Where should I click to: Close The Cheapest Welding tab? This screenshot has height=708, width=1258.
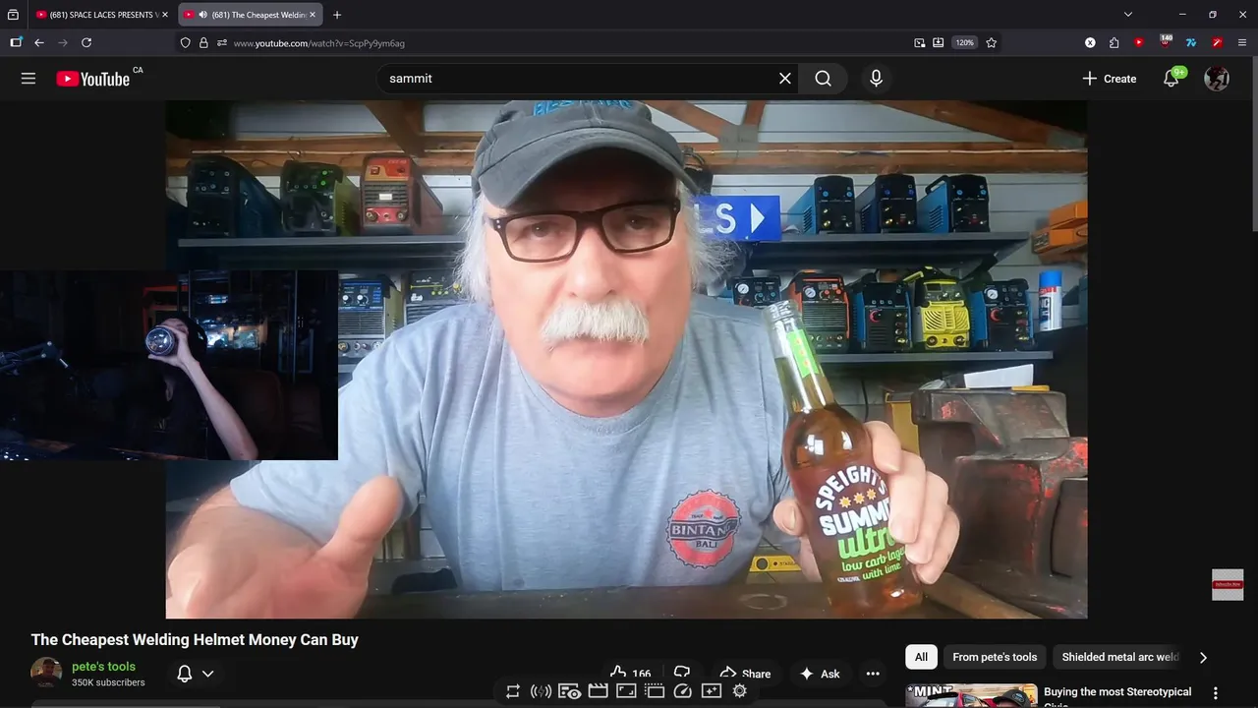click(313, 15)
